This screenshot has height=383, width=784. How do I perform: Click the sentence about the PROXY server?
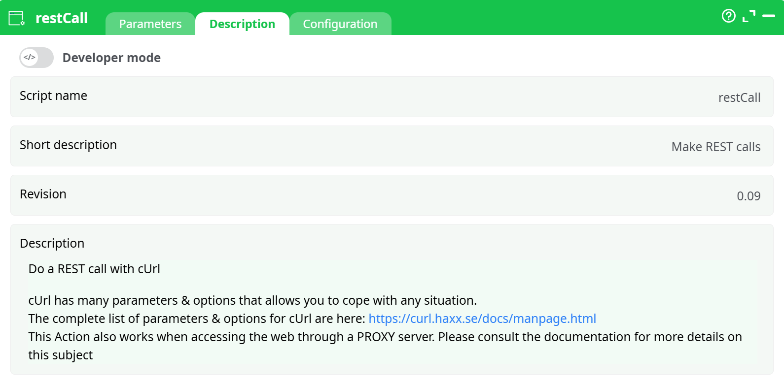coord(385,337)
